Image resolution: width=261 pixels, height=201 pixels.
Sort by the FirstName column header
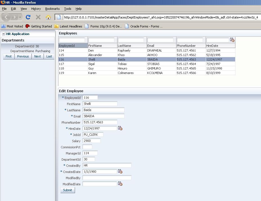tap(103, 46)
